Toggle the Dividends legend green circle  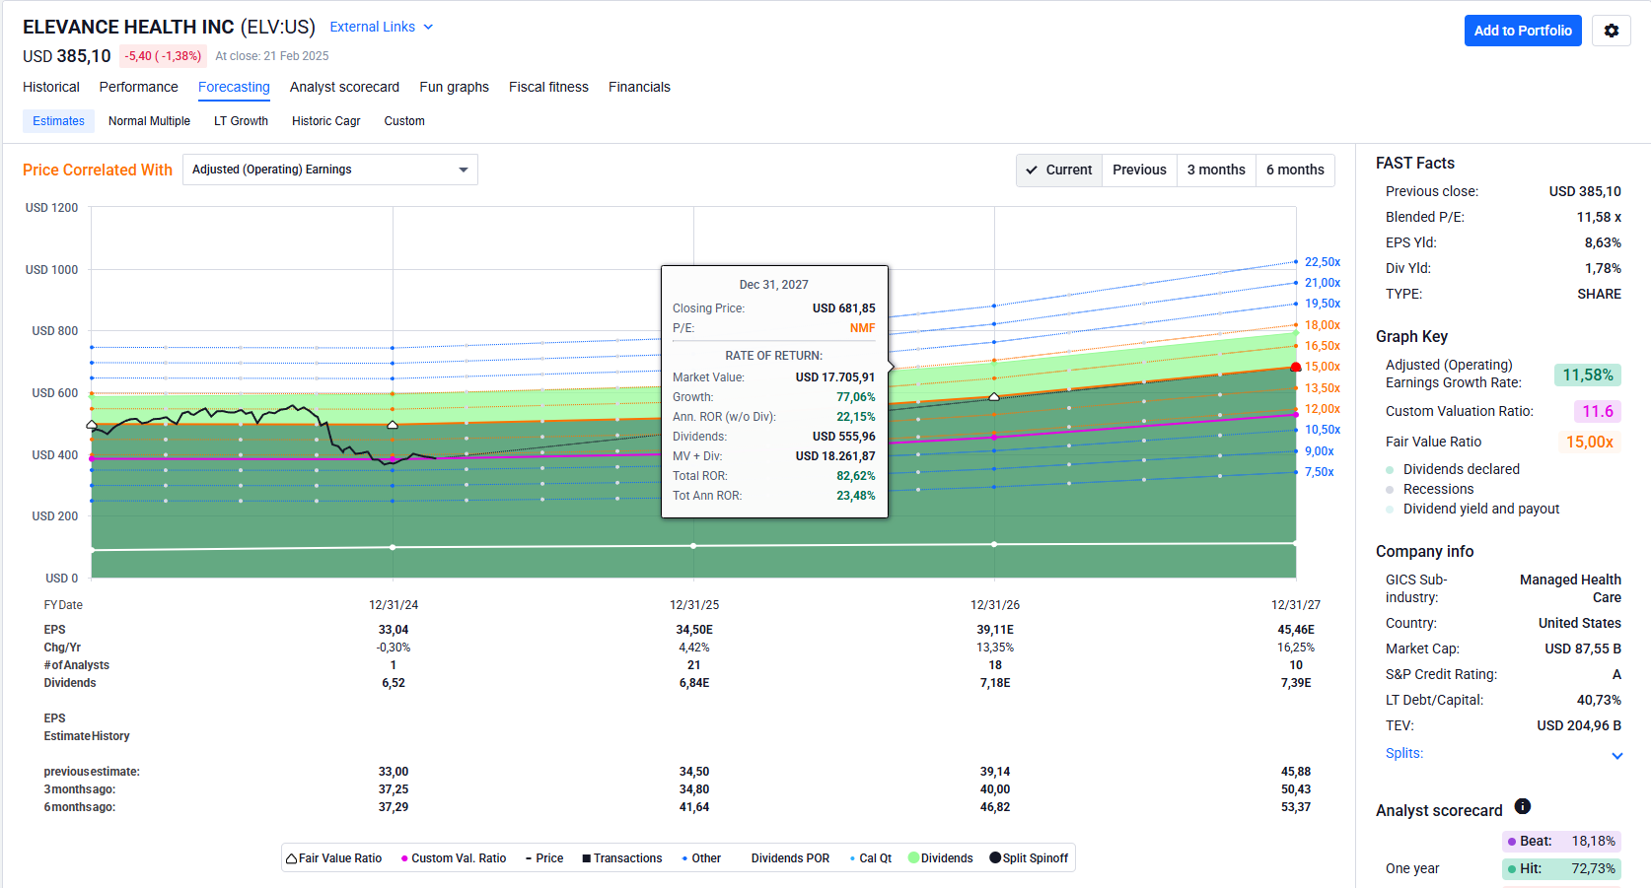913,858
